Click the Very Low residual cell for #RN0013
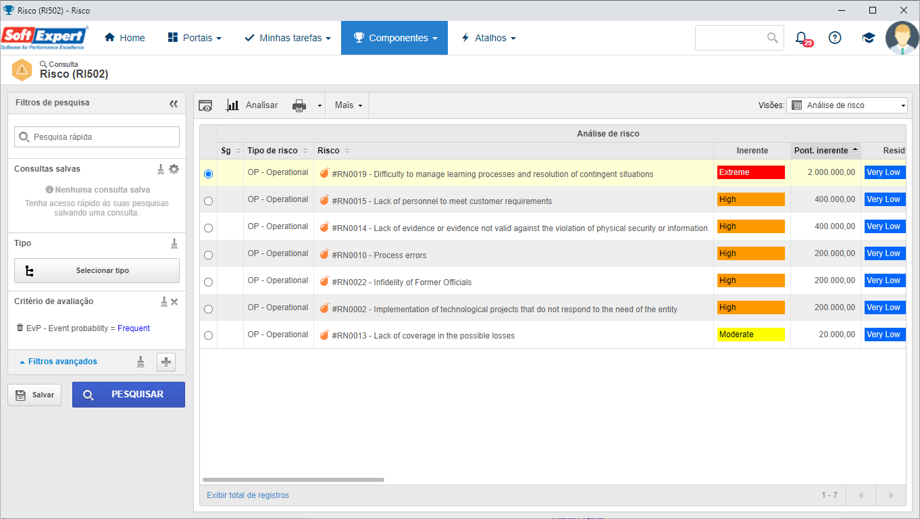This screenshot has width=920, height=519. coord(885,335)
